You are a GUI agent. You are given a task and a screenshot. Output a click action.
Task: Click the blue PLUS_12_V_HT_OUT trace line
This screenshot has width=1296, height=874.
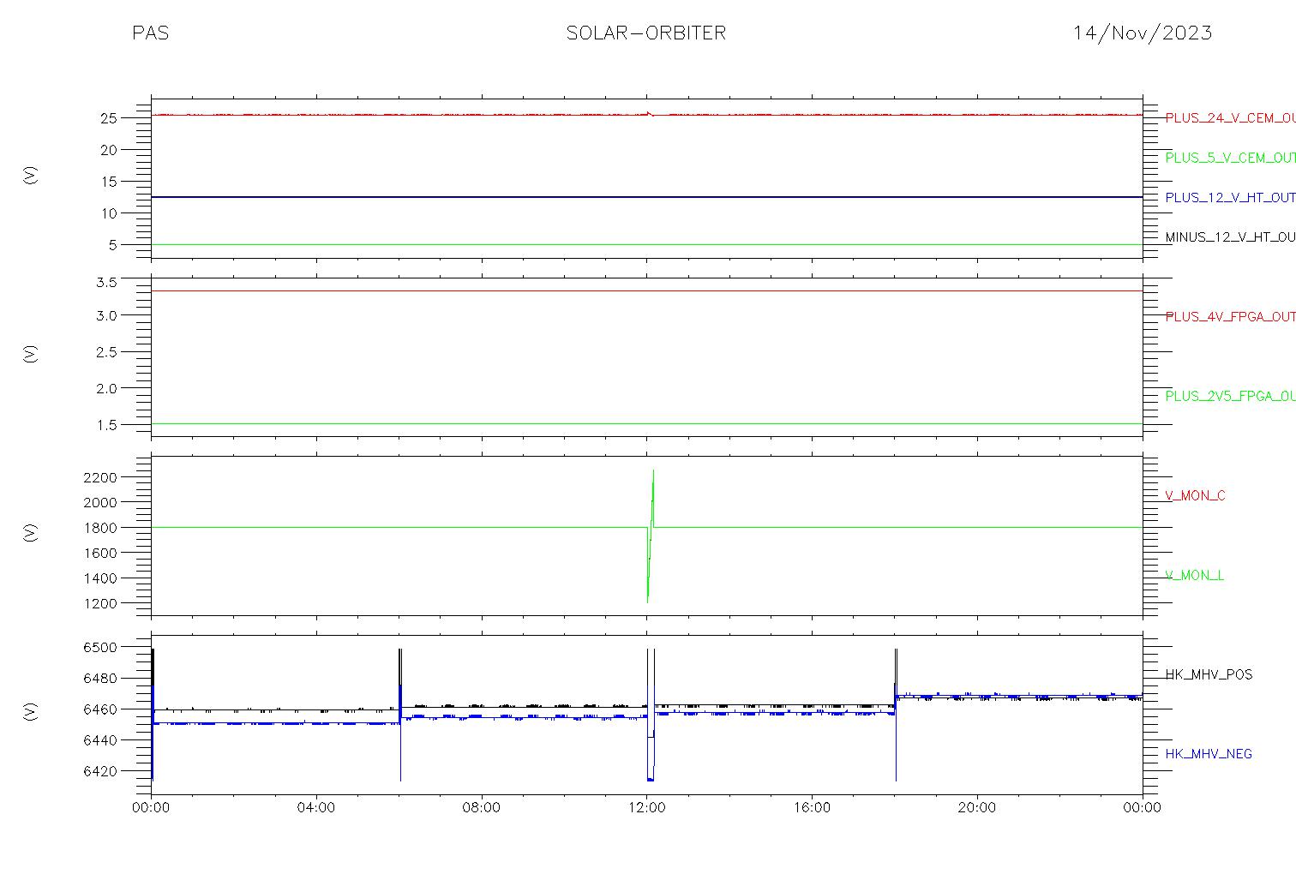[x=646, y=197]
